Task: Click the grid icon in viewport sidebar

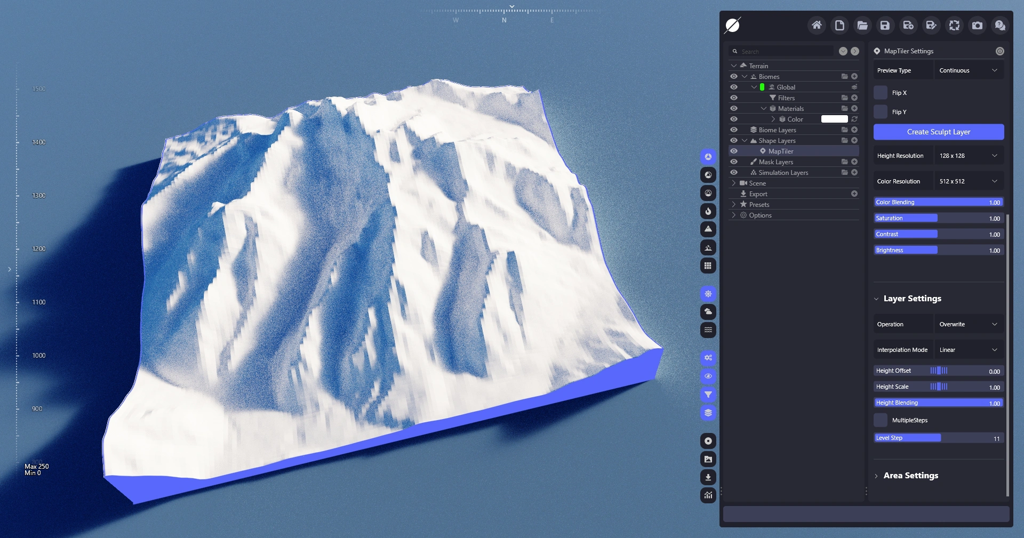Action: [x=708, y=266]
